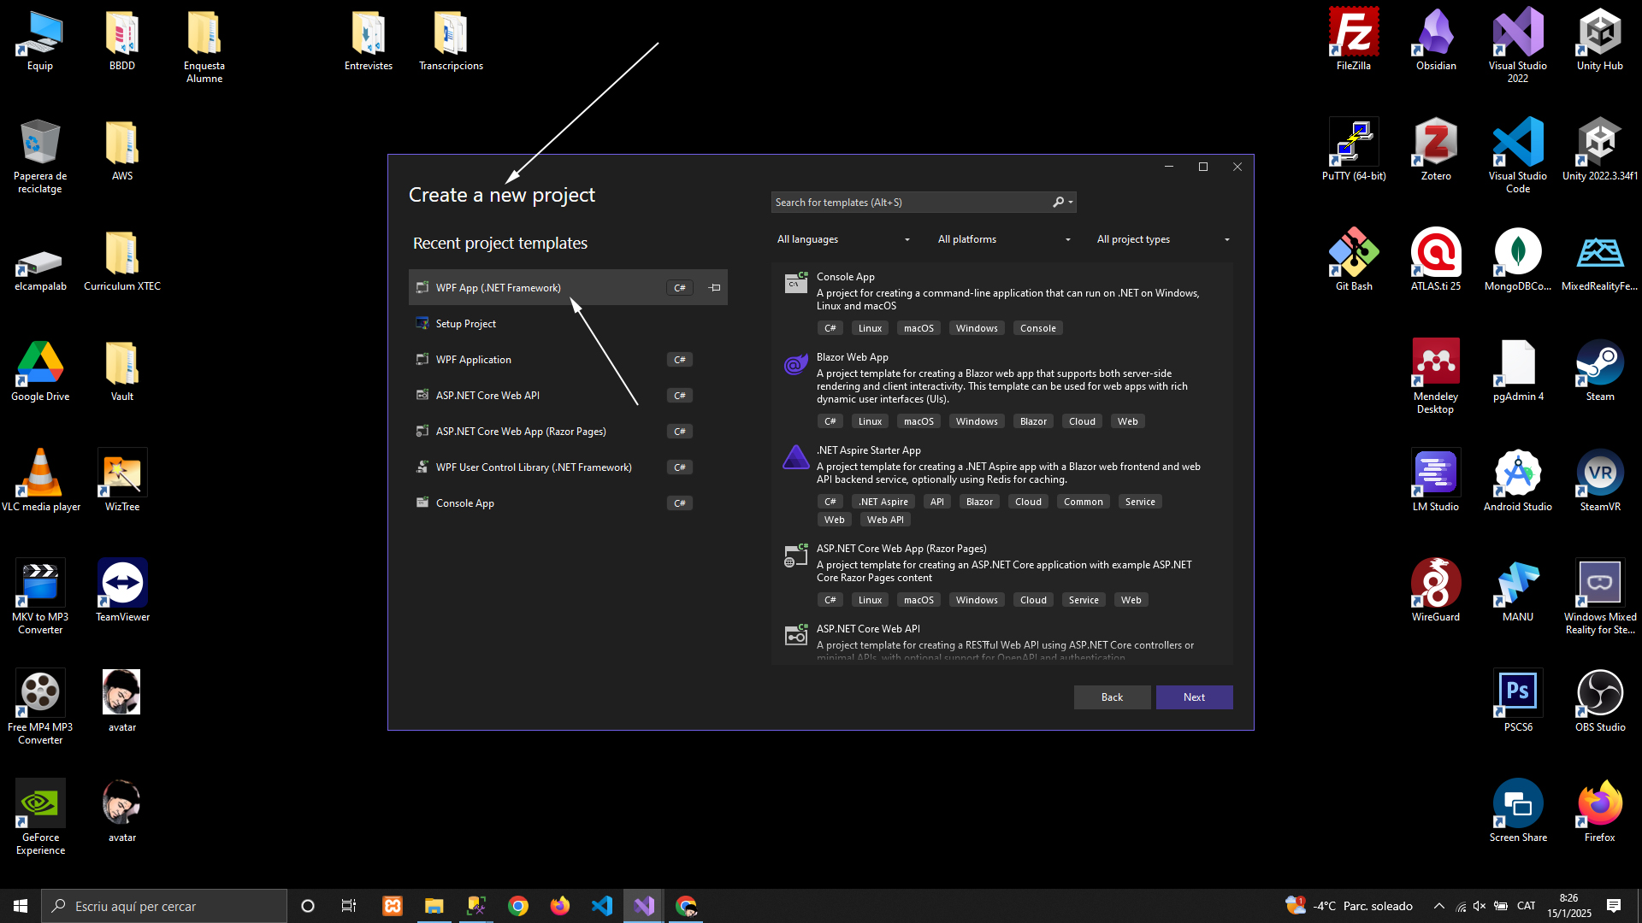Select Setup Project from recent templates
The image size is (1642, 923).
pyautogui.click(x=466, y=324)
